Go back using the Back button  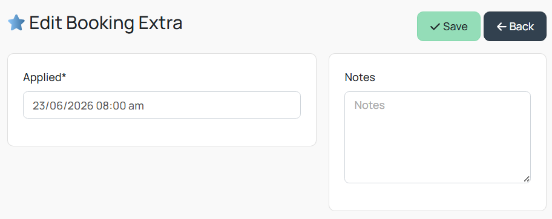(x=515, y=27)
